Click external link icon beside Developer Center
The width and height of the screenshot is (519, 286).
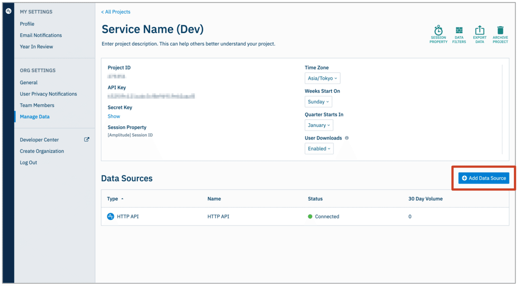pyautogui.click(x=86, y=140)
